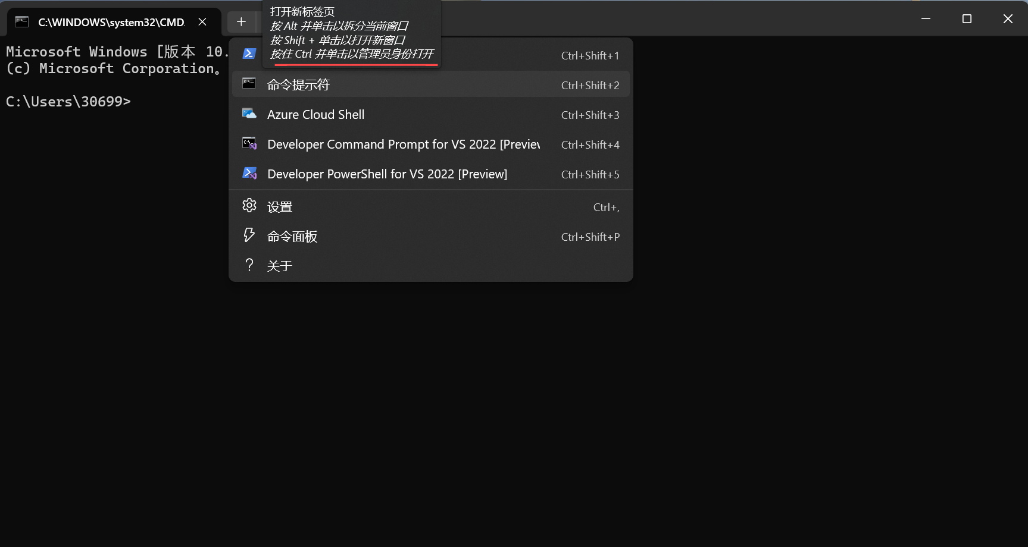The height and width of the screenshot is (547, 1028).
Task: Click the settings gear icon next to 设置
Action: tap(249, 205)
